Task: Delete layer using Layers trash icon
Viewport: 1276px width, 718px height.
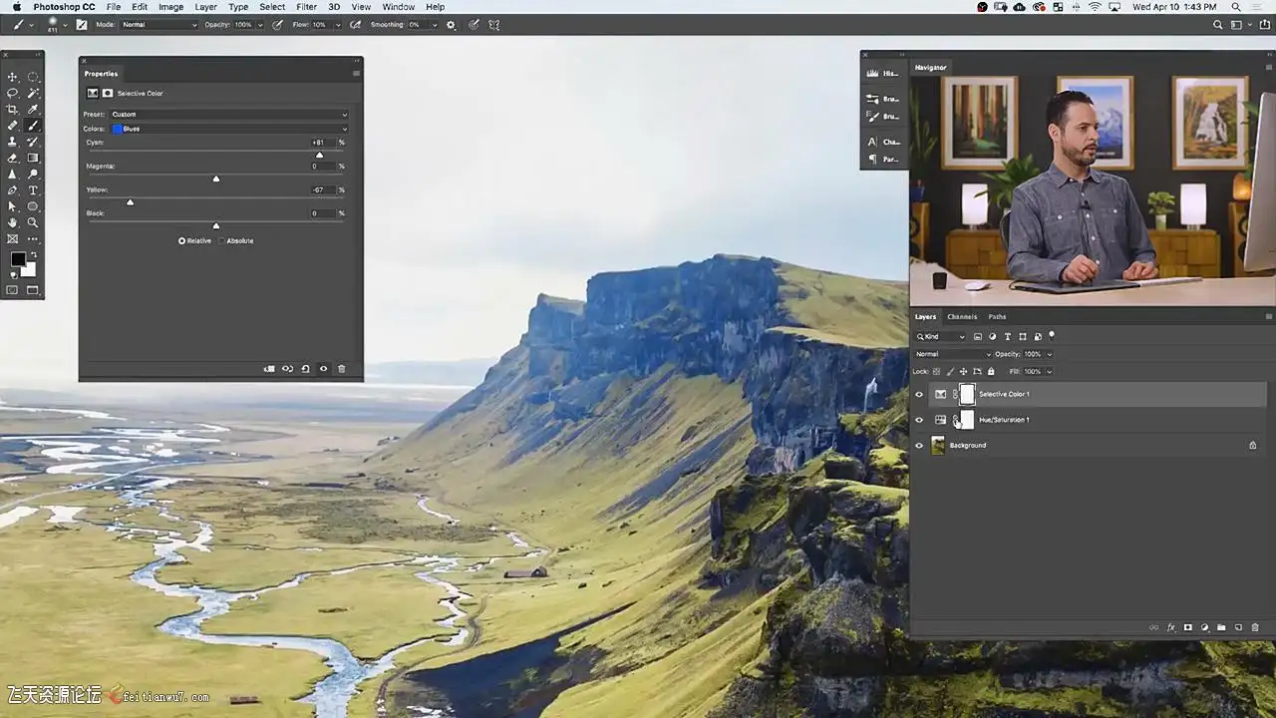Action: 1254,627
